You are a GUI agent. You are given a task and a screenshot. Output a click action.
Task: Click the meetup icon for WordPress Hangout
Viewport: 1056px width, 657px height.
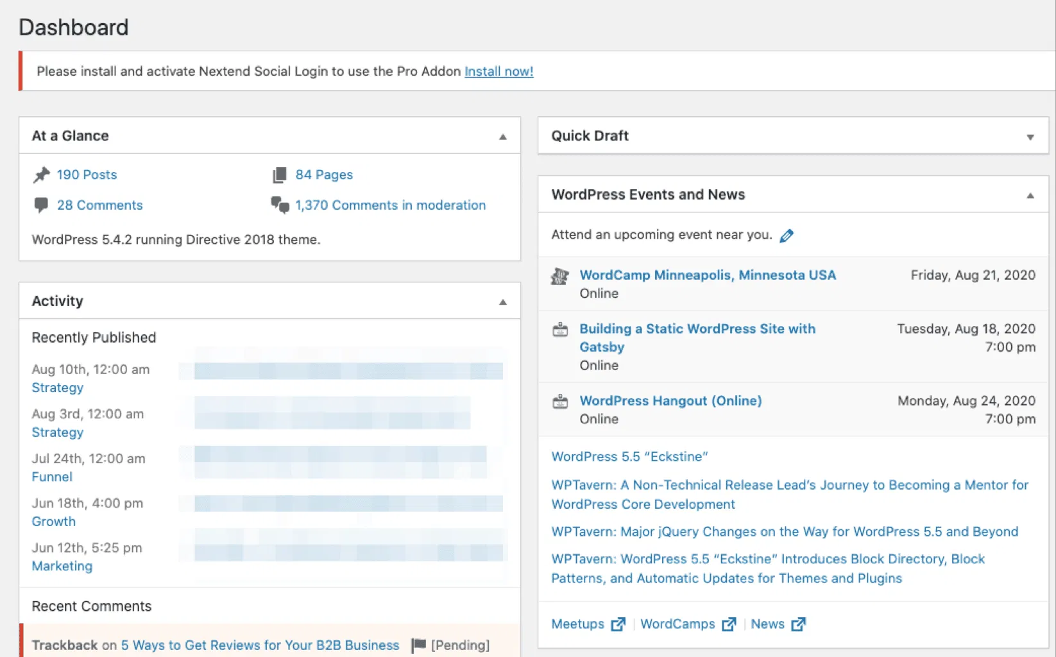tap(560, 402)
